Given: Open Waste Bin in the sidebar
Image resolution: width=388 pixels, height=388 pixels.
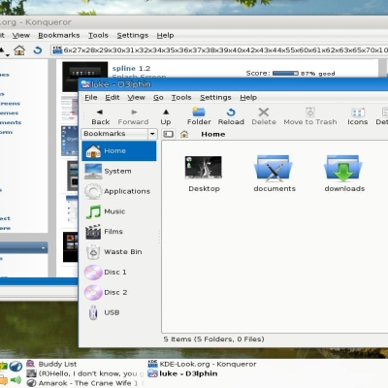Looking at the screenshot, I should (x=119, y=252).
